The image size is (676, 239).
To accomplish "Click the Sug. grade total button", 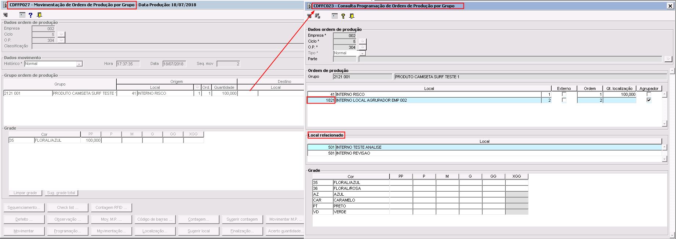I will pyautogui.click(x=61, y=193).
